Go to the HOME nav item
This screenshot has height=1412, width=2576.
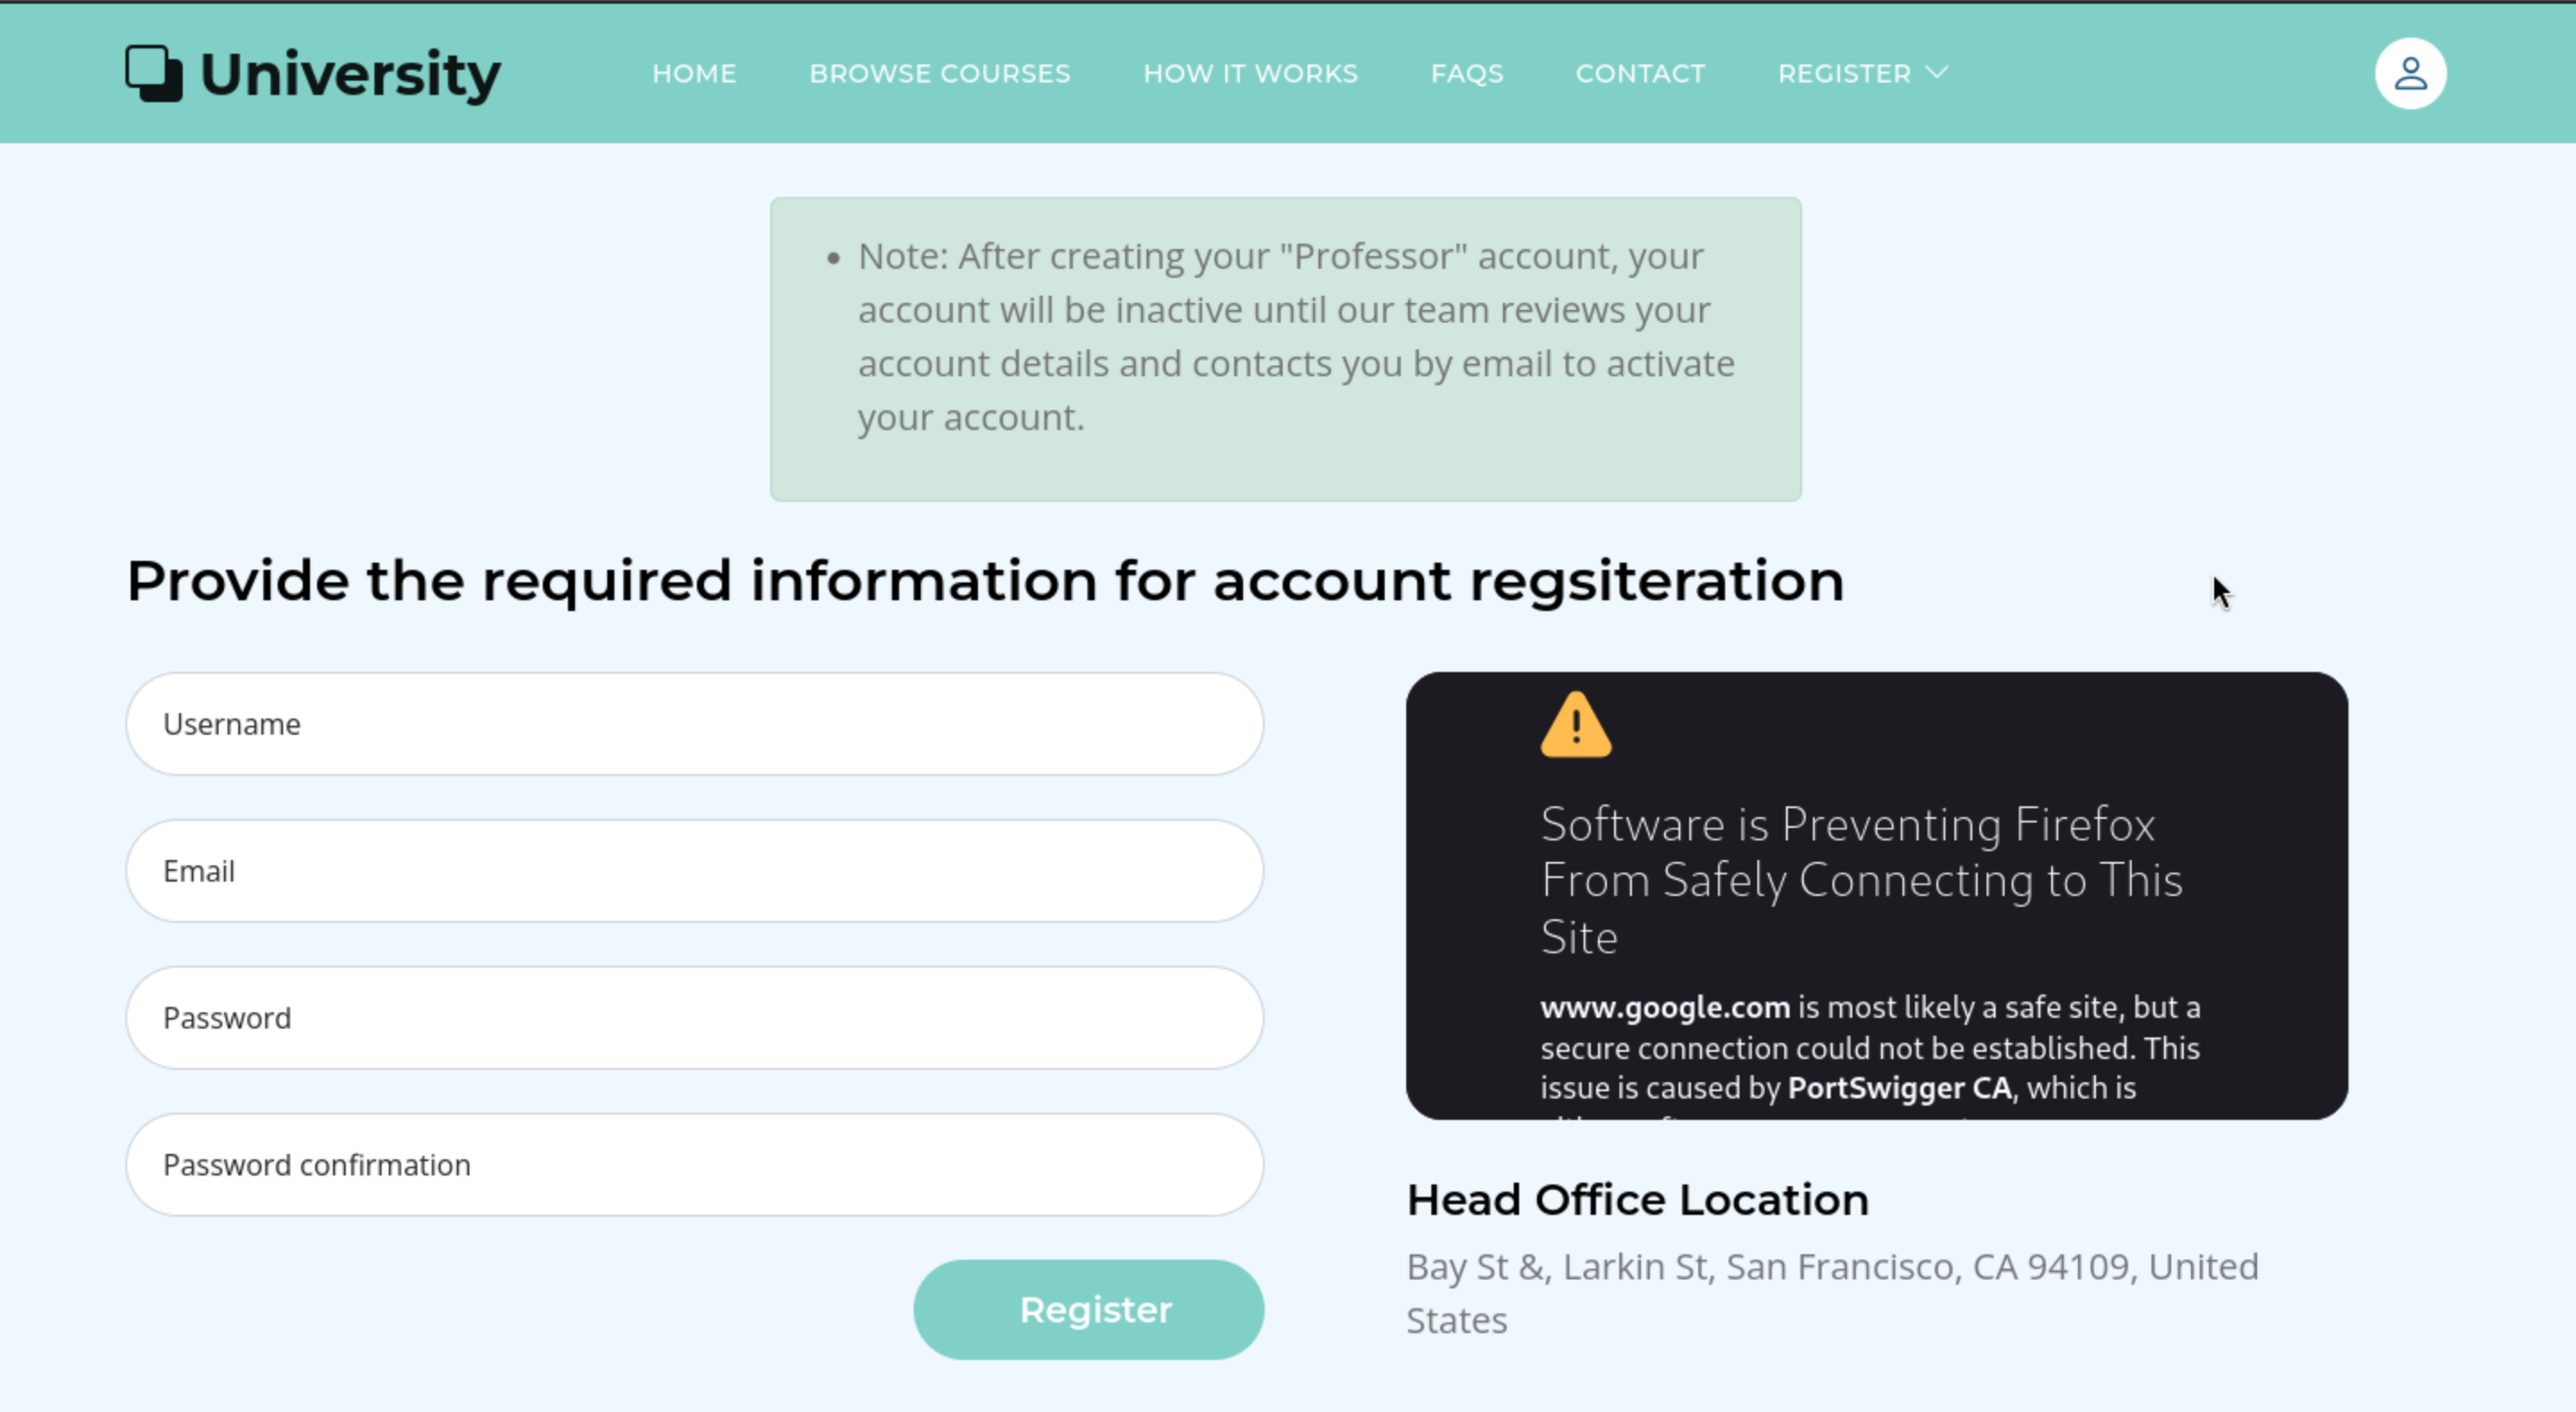pos(694,73)
